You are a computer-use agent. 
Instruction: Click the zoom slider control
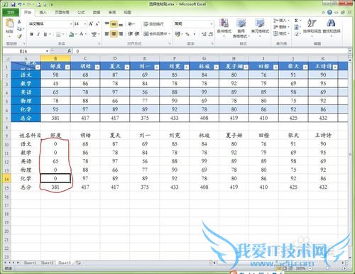(x=327, y=268)
